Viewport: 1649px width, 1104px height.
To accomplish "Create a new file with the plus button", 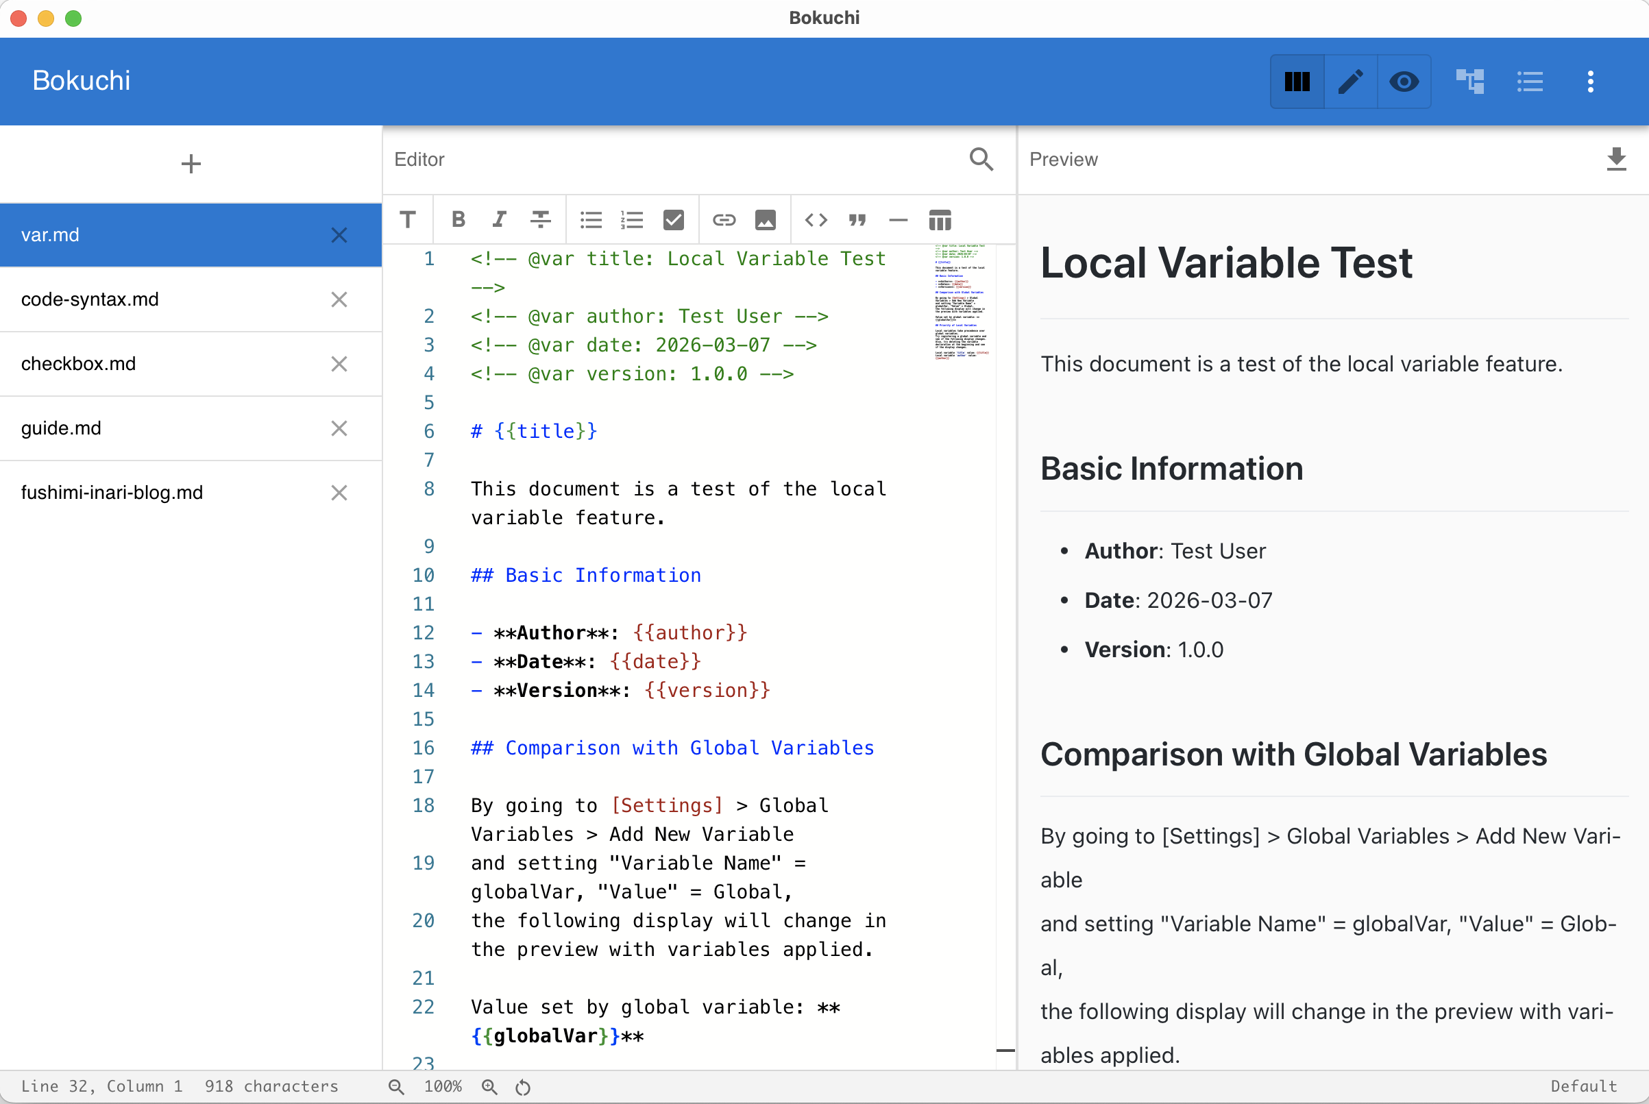I will tap(191, 163).
